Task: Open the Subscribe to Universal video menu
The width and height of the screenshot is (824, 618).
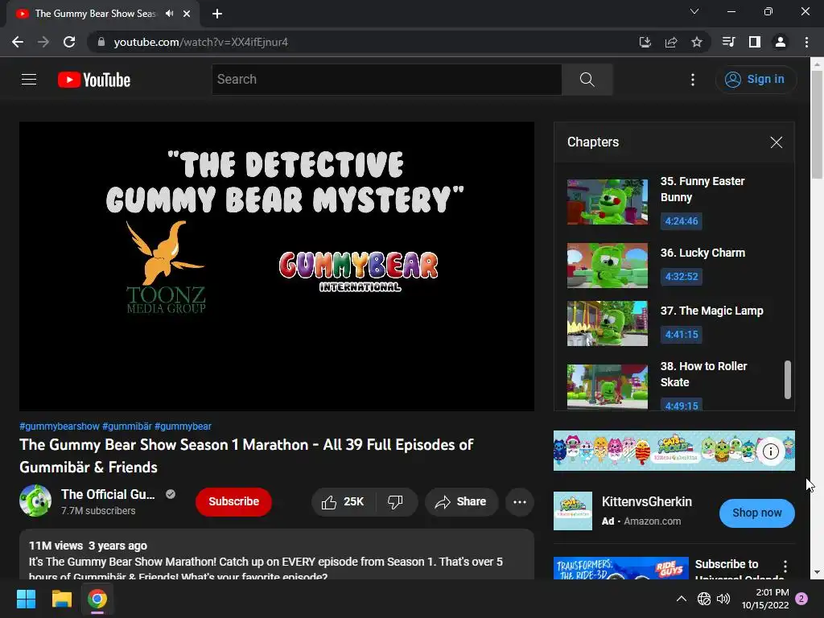Action: 785,566
